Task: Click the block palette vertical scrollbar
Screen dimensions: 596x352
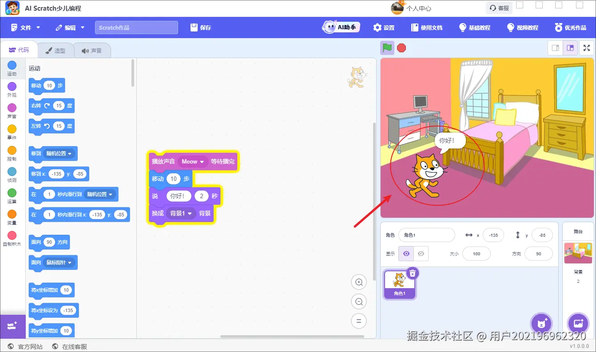Action: pyautogui.click(x=133, y=73)
